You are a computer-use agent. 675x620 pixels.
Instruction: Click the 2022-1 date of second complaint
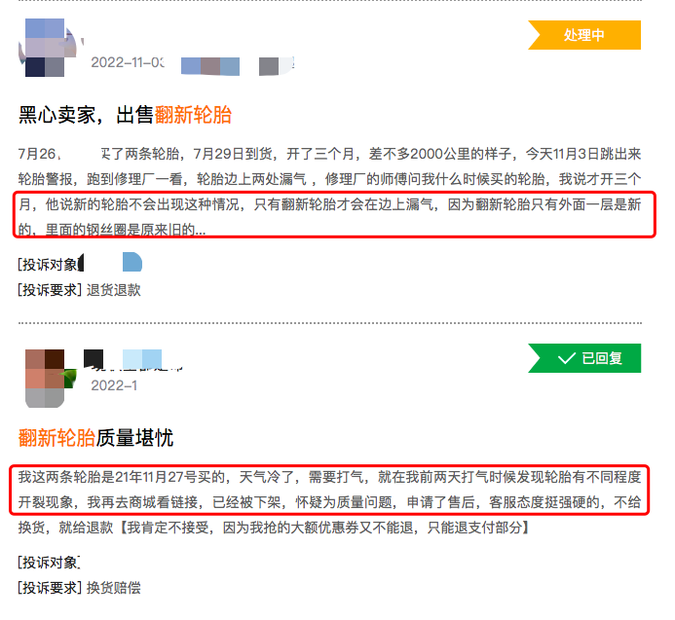click(x=114, y=385)
